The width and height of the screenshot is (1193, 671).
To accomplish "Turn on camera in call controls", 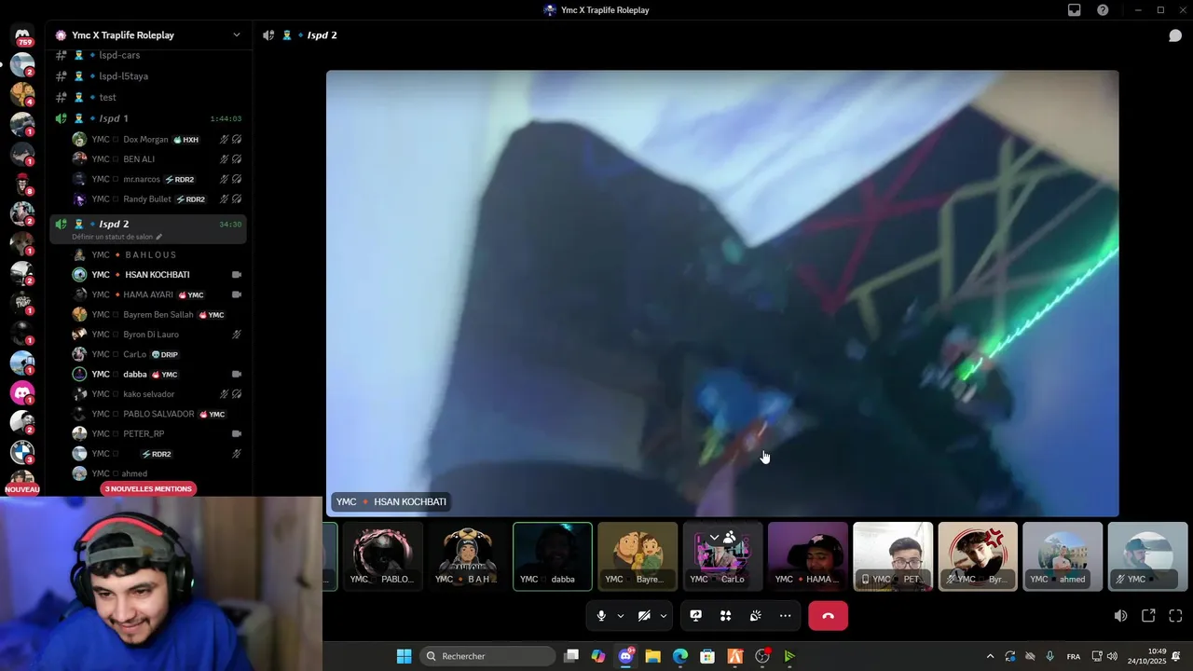I will coord(644,616).
